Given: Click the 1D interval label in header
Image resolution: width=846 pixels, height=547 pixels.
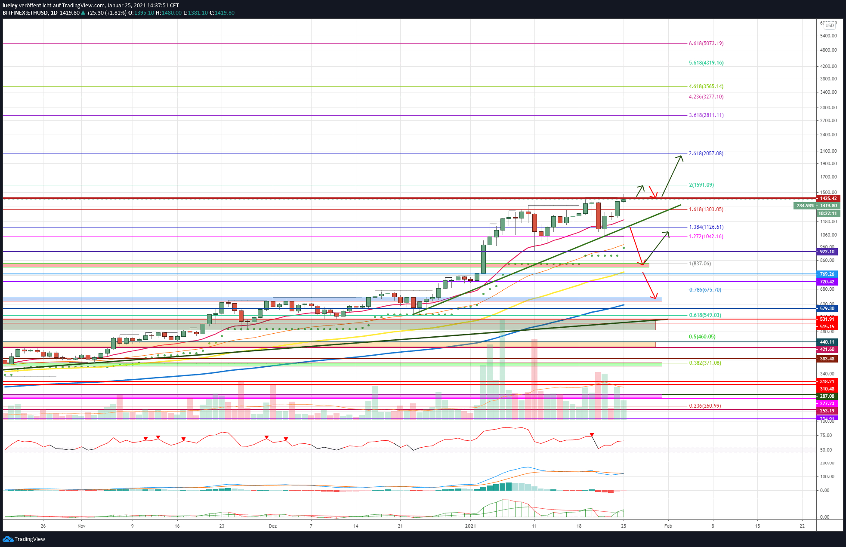Looking at the screenshot, I should coord(54,13).
